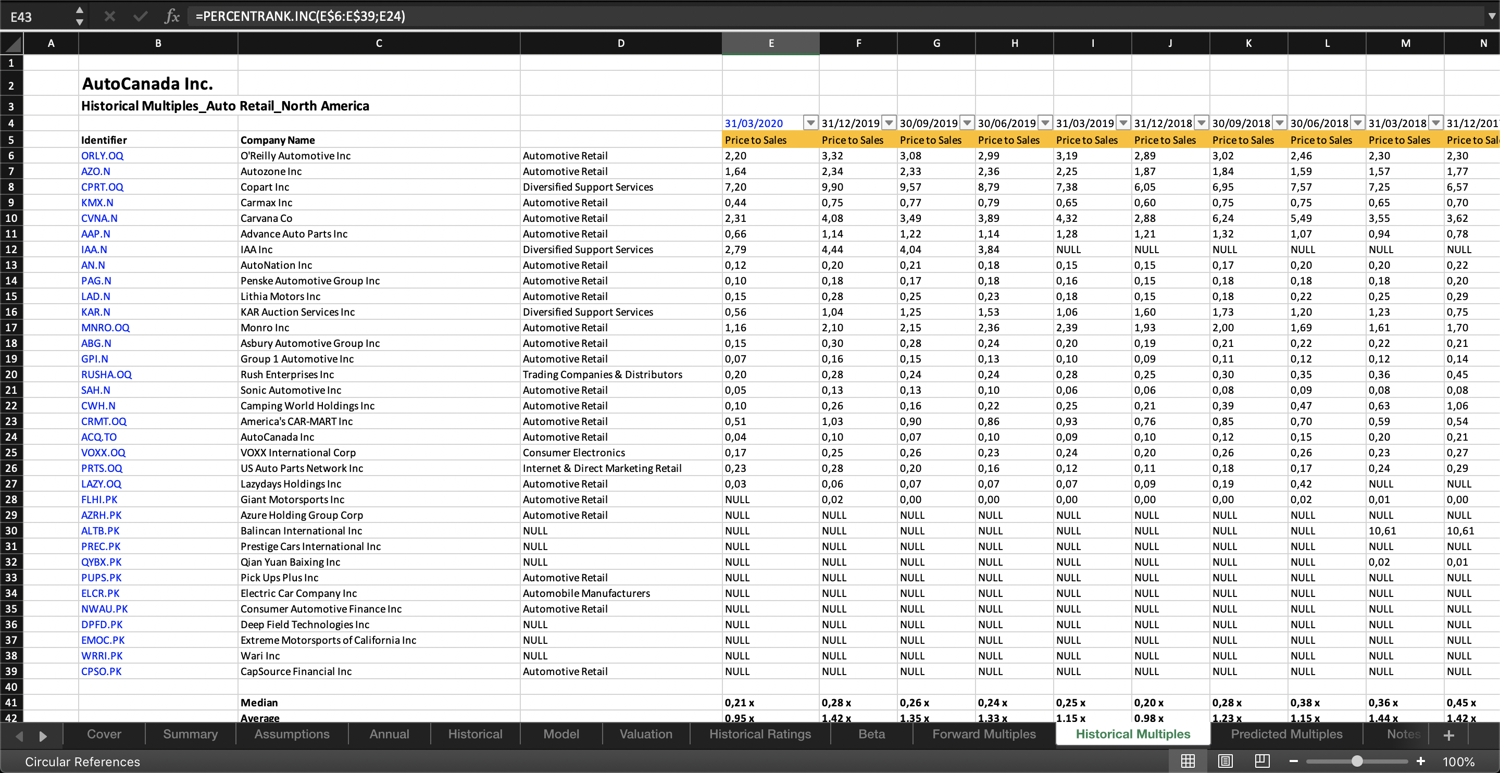Open filter dropdown for 30/09/2018
Screen dimensions: 1500x773
(x=1279, y=123)
